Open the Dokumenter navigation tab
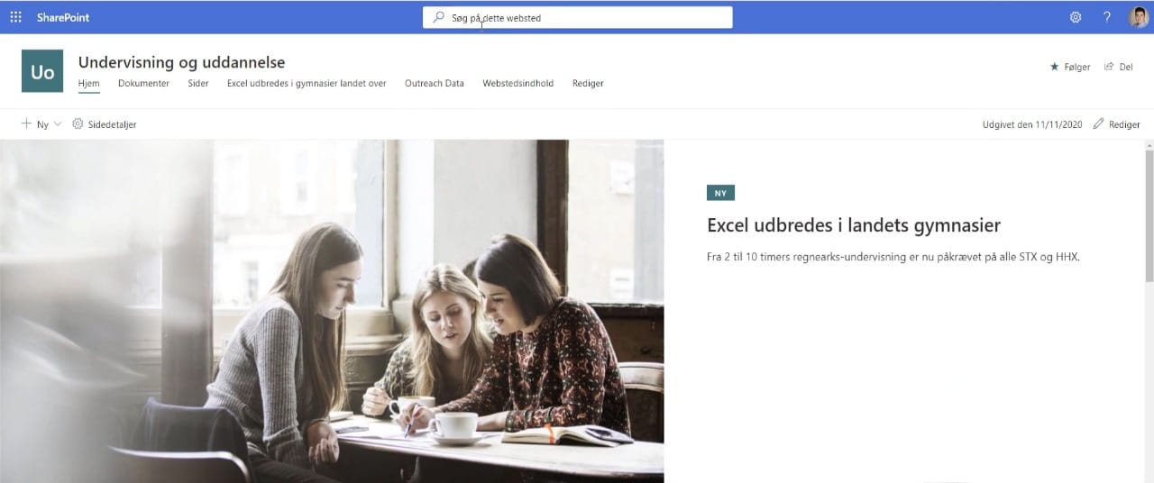Screen dimensions: 1154x483 143,83
